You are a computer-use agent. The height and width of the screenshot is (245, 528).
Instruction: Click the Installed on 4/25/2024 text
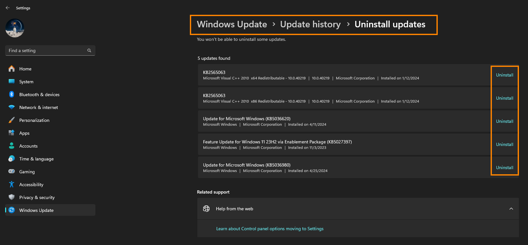[308, 171]
